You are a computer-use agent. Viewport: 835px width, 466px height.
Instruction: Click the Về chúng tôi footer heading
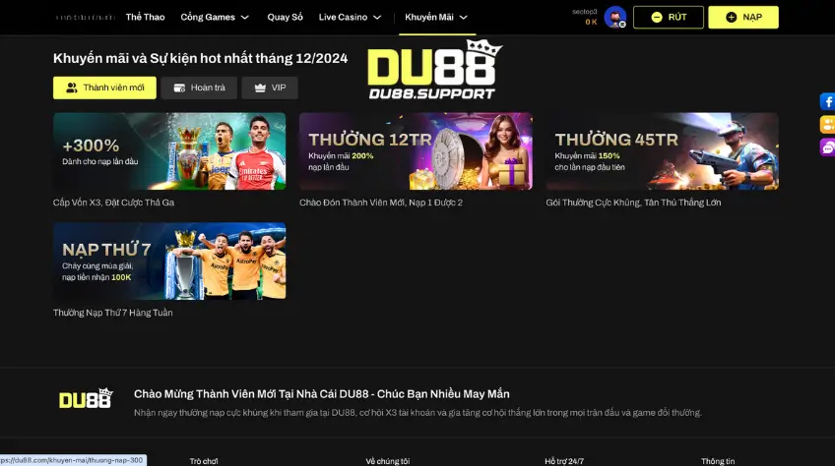(x=388, y=461)
